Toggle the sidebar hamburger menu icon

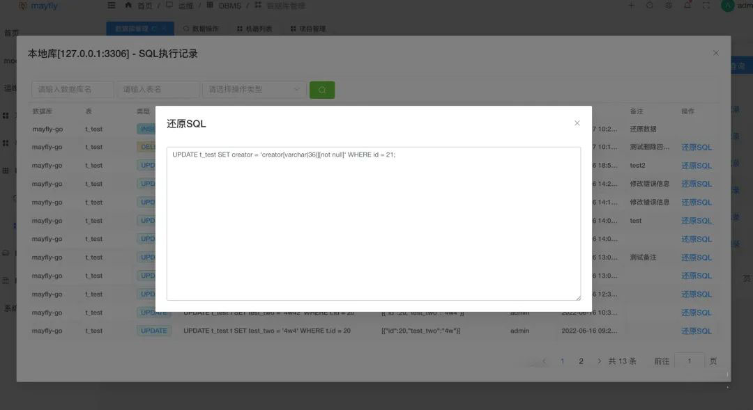point(112,6)
